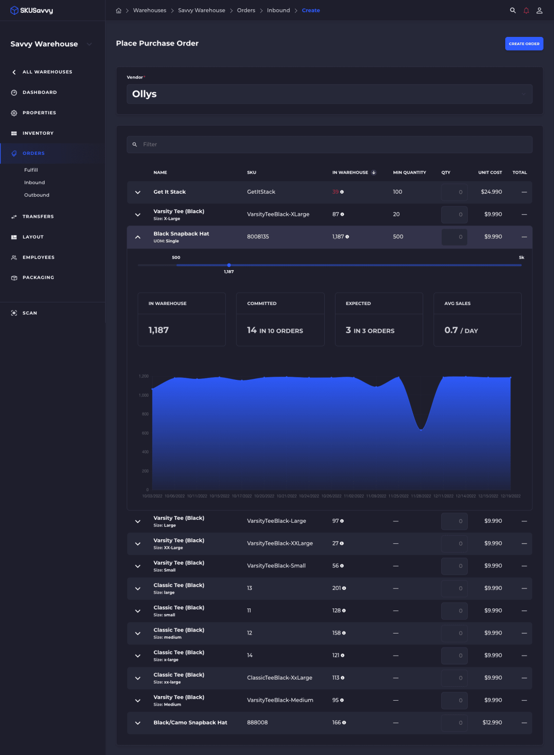The image size is (554, 755).
Task: Click SKU 8008135 cell
Action: pyautogui.click(x=258, y=237)
